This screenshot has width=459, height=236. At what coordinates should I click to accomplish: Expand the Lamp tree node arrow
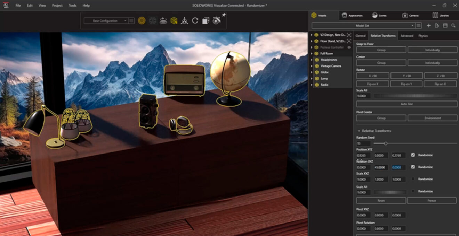click(311, 78)
